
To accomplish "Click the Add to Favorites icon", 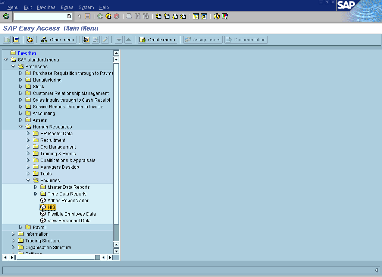I will point(86,39).
